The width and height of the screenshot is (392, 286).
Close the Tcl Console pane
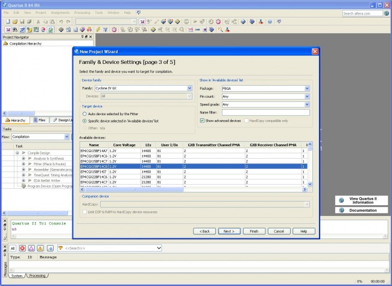point(5,221)
